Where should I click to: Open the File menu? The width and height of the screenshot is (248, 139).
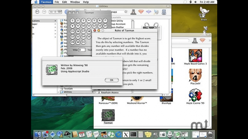pyautogui.click(x=57, y=2)
